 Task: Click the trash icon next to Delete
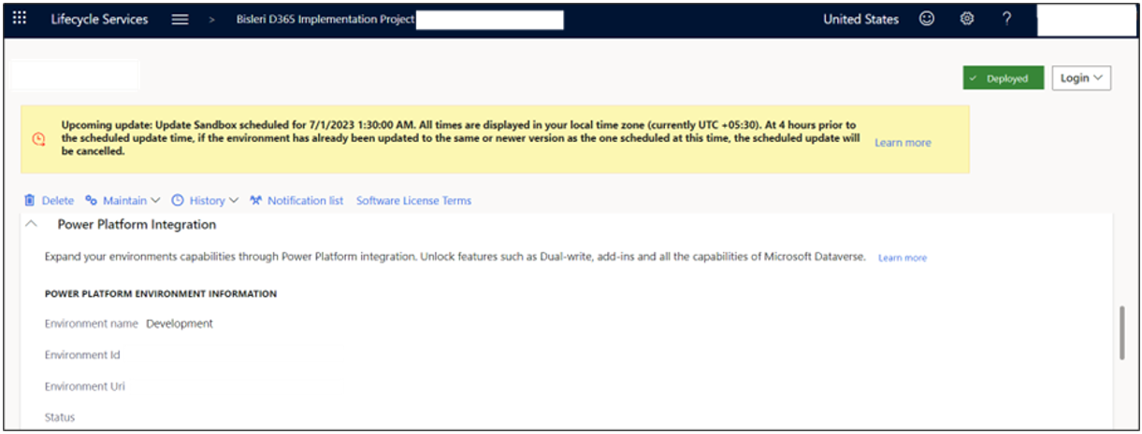(x=30, y=201)
